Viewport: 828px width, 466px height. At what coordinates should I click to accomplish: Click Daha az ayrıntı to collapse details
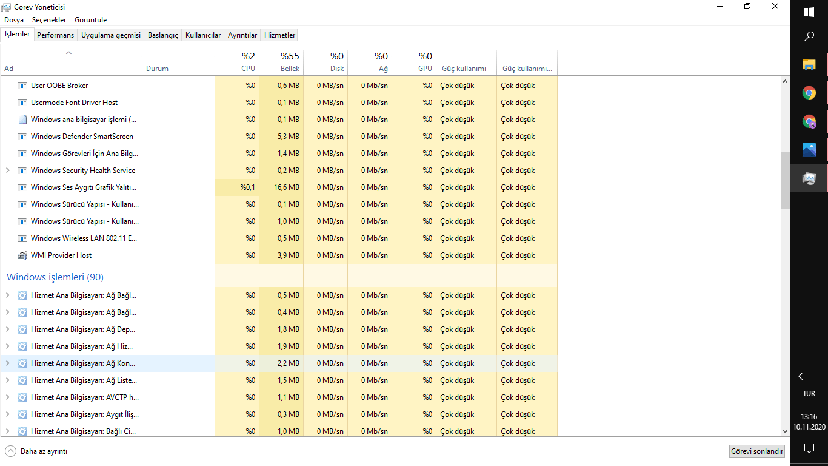click(x=36, y=451)
